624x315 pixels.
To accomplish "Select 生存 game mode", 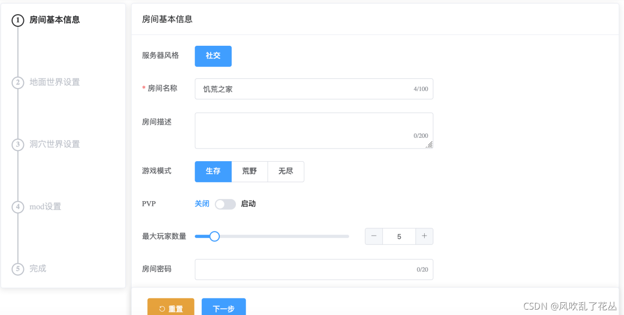I will [x=213, y=171].
